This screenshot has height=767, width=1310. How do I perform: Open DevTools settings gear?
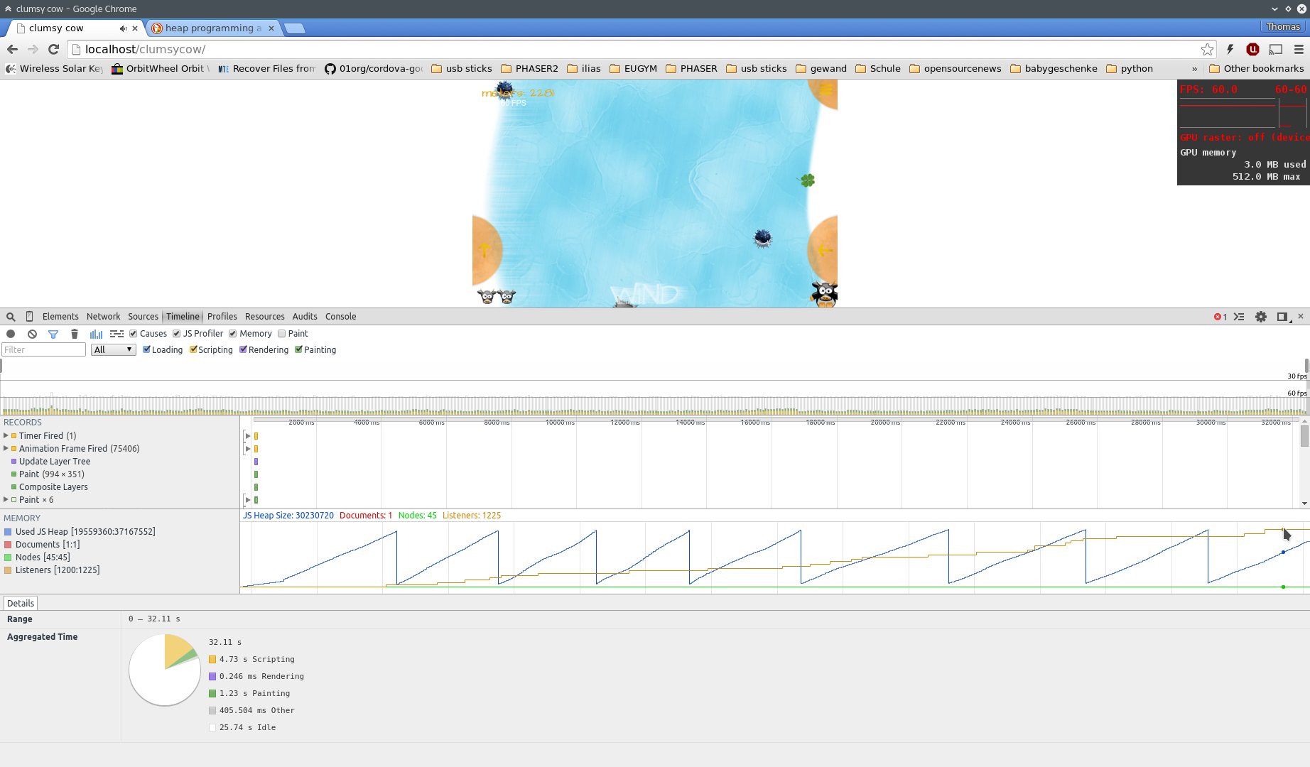click(1261, 317)
